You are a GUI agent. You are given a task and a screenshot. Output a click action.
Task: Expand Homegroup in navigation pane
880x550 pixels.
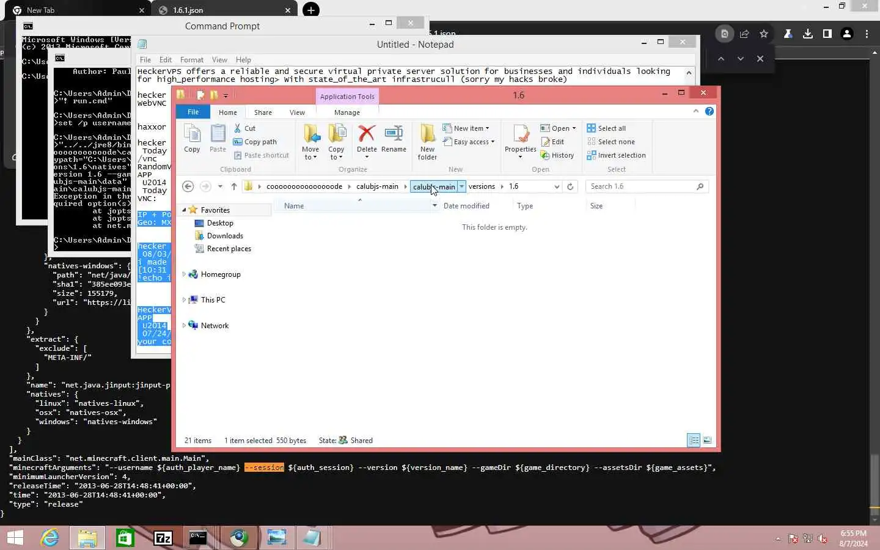point(184,274)
